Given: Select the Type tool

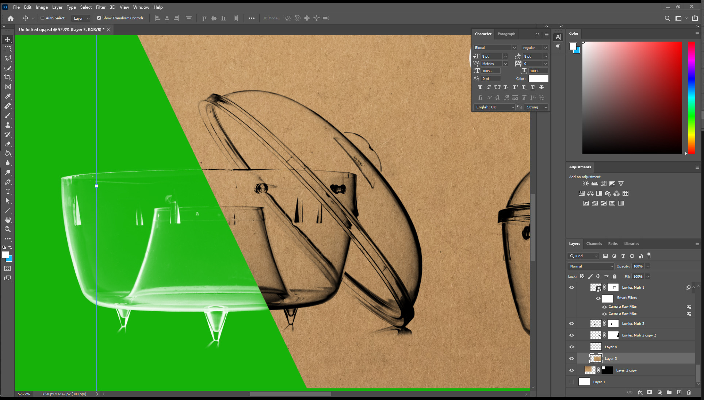Looking at the screenshot, I should pyautogui.click(x=7, y=191).
